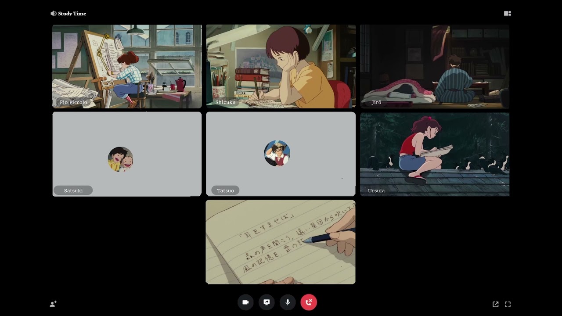Click the Shizuku name label
Image resolution: width=562 pixels, height=316 pixels.
225,102
